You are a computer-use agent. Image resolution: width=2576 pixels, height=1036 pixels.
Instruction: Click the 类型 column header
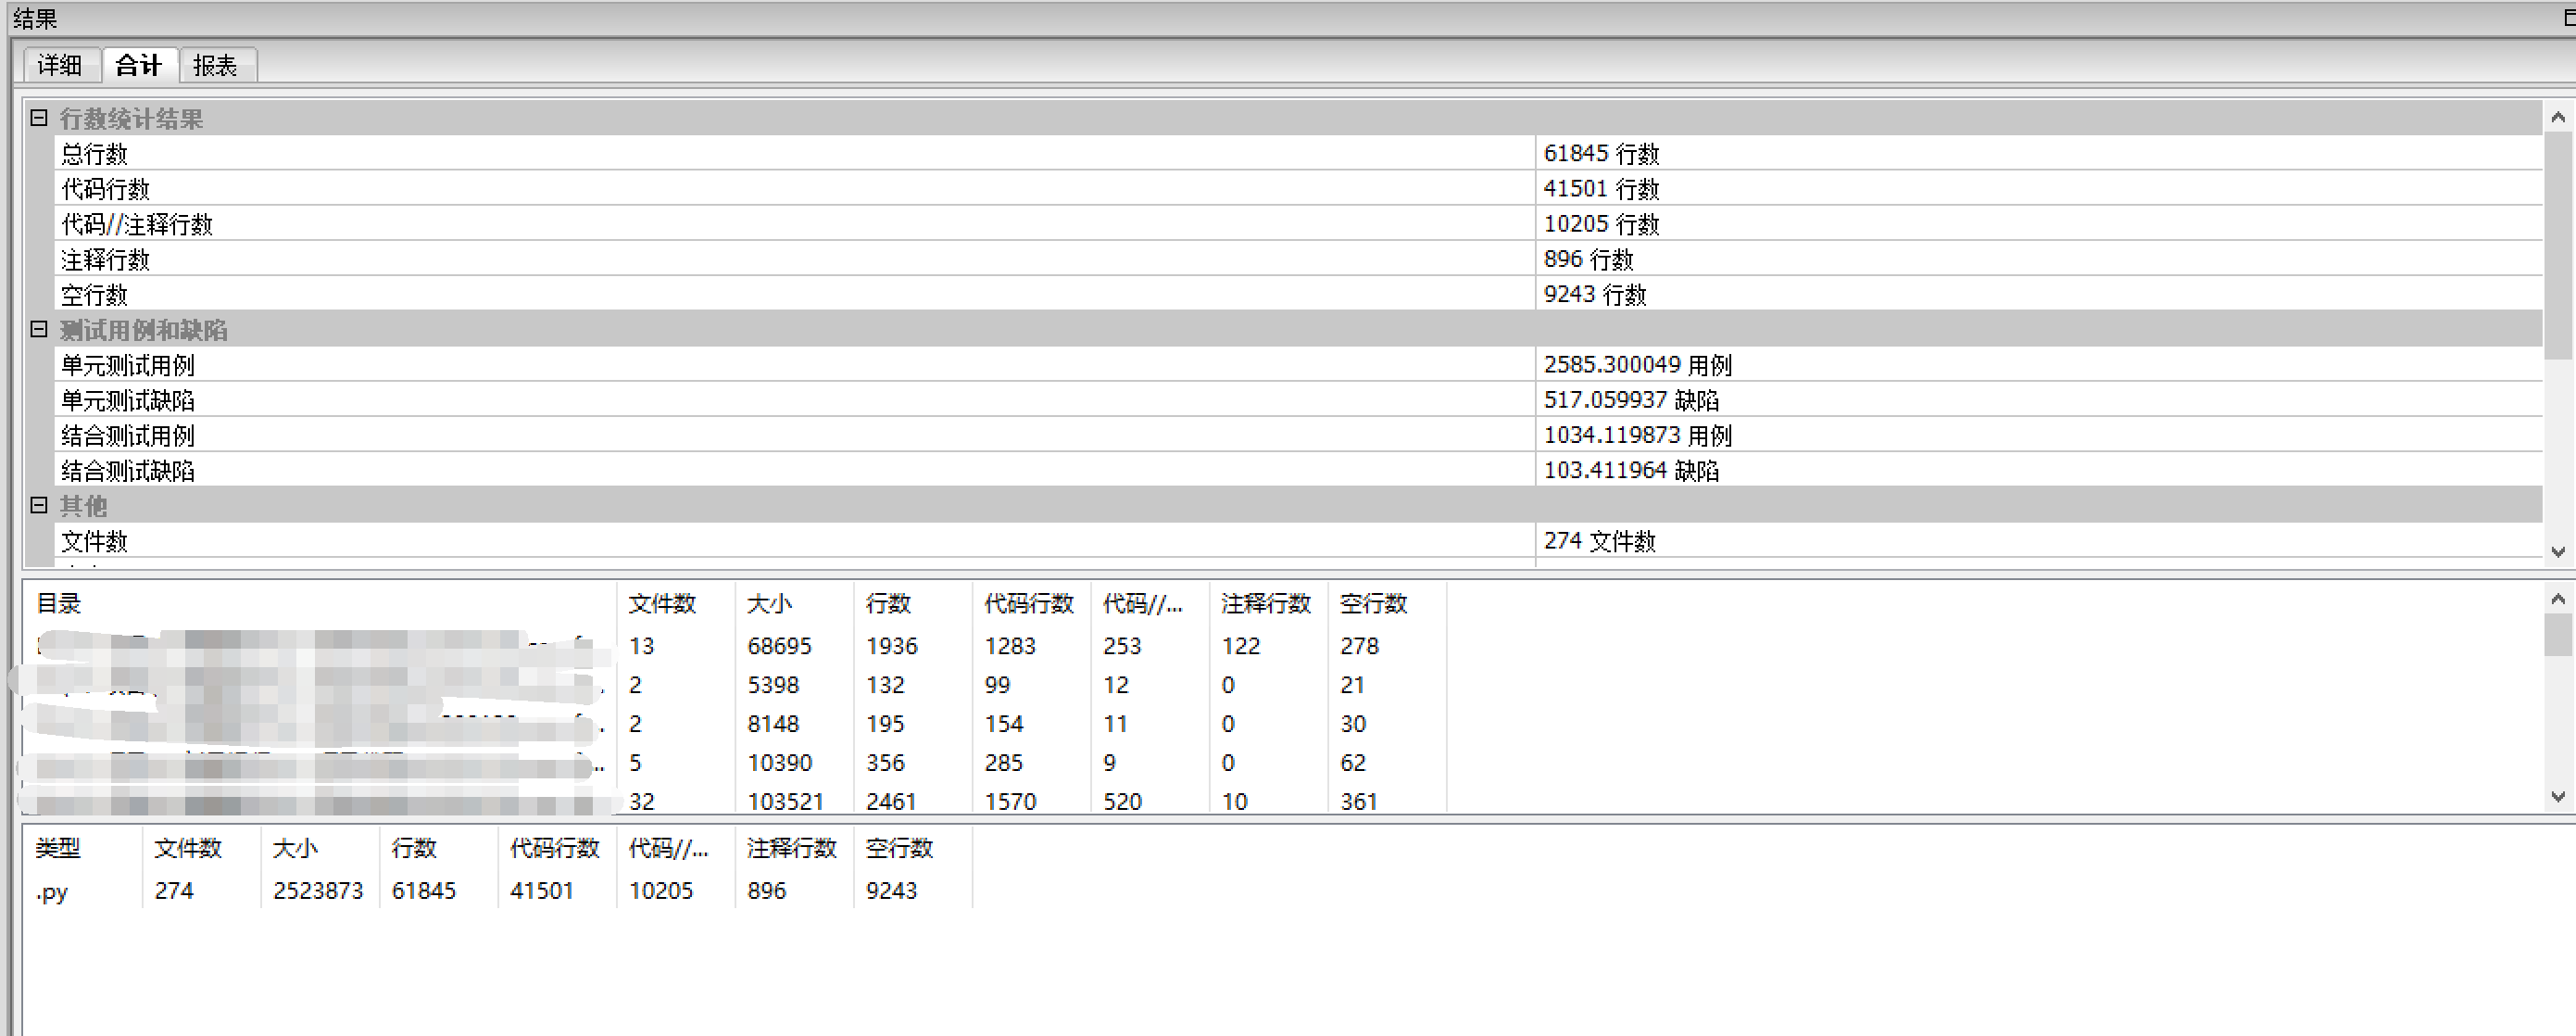(x=58, y=848)
